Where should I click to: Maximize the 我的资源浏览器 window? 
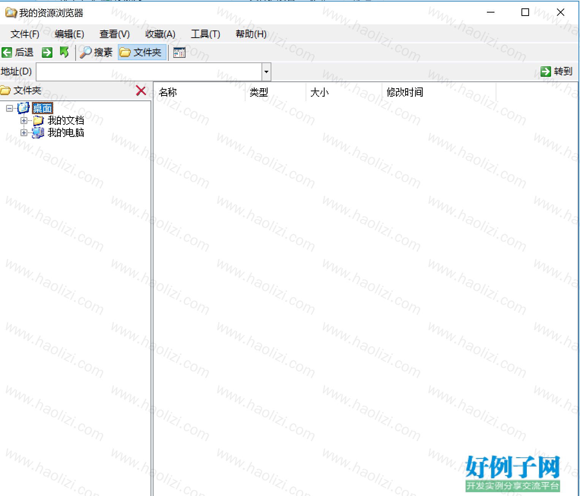[x=525, y=13]
